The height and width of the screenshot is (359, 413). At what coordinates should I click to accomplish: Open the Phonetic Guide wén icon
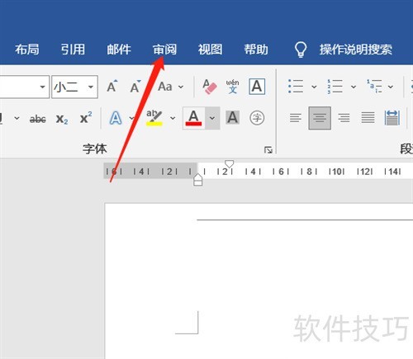232,87
